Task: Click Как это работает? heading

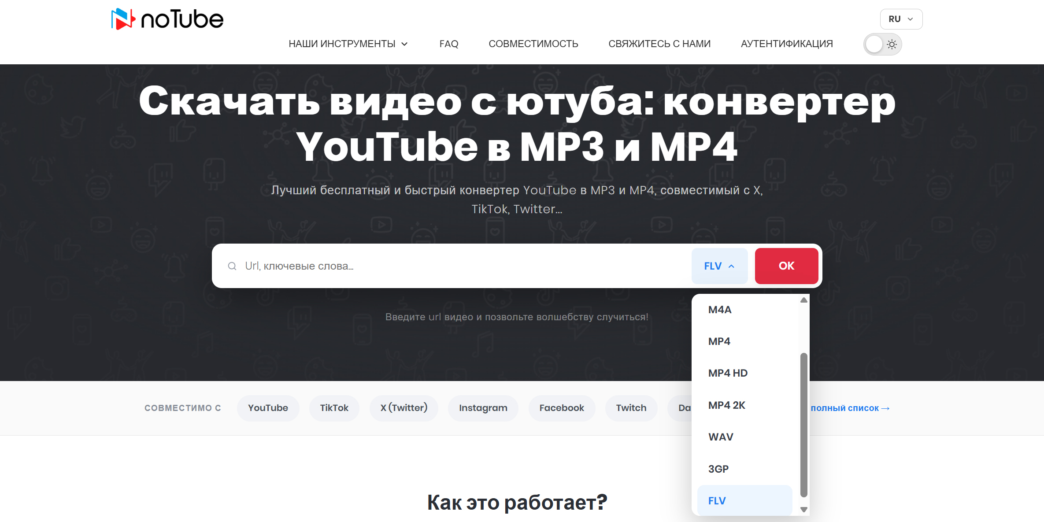Action: pyautogui.click(x=517, y=502)
